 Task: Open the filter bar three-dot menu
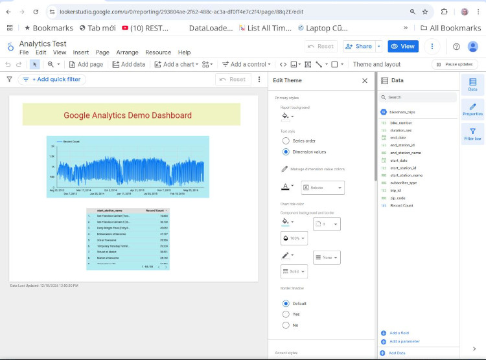tap(259, 79)
